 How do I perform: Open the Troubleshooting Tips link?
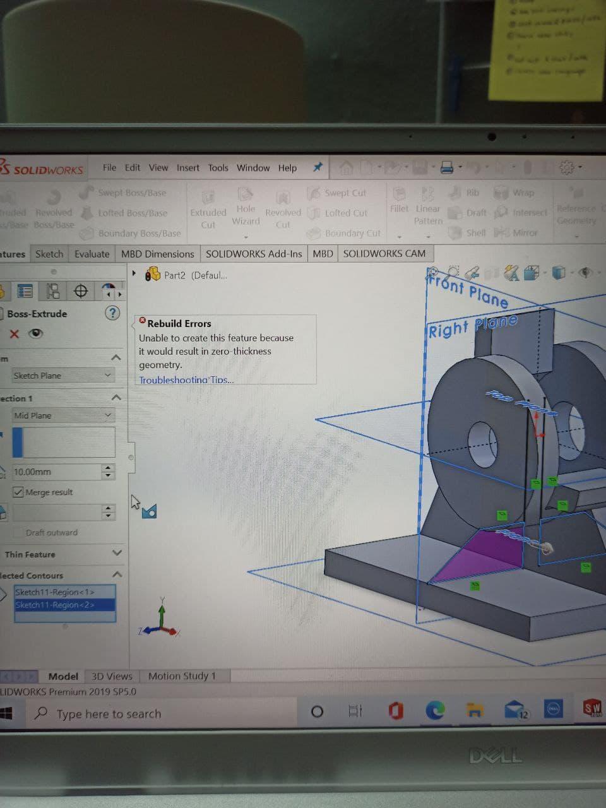(x=186, y=379)
